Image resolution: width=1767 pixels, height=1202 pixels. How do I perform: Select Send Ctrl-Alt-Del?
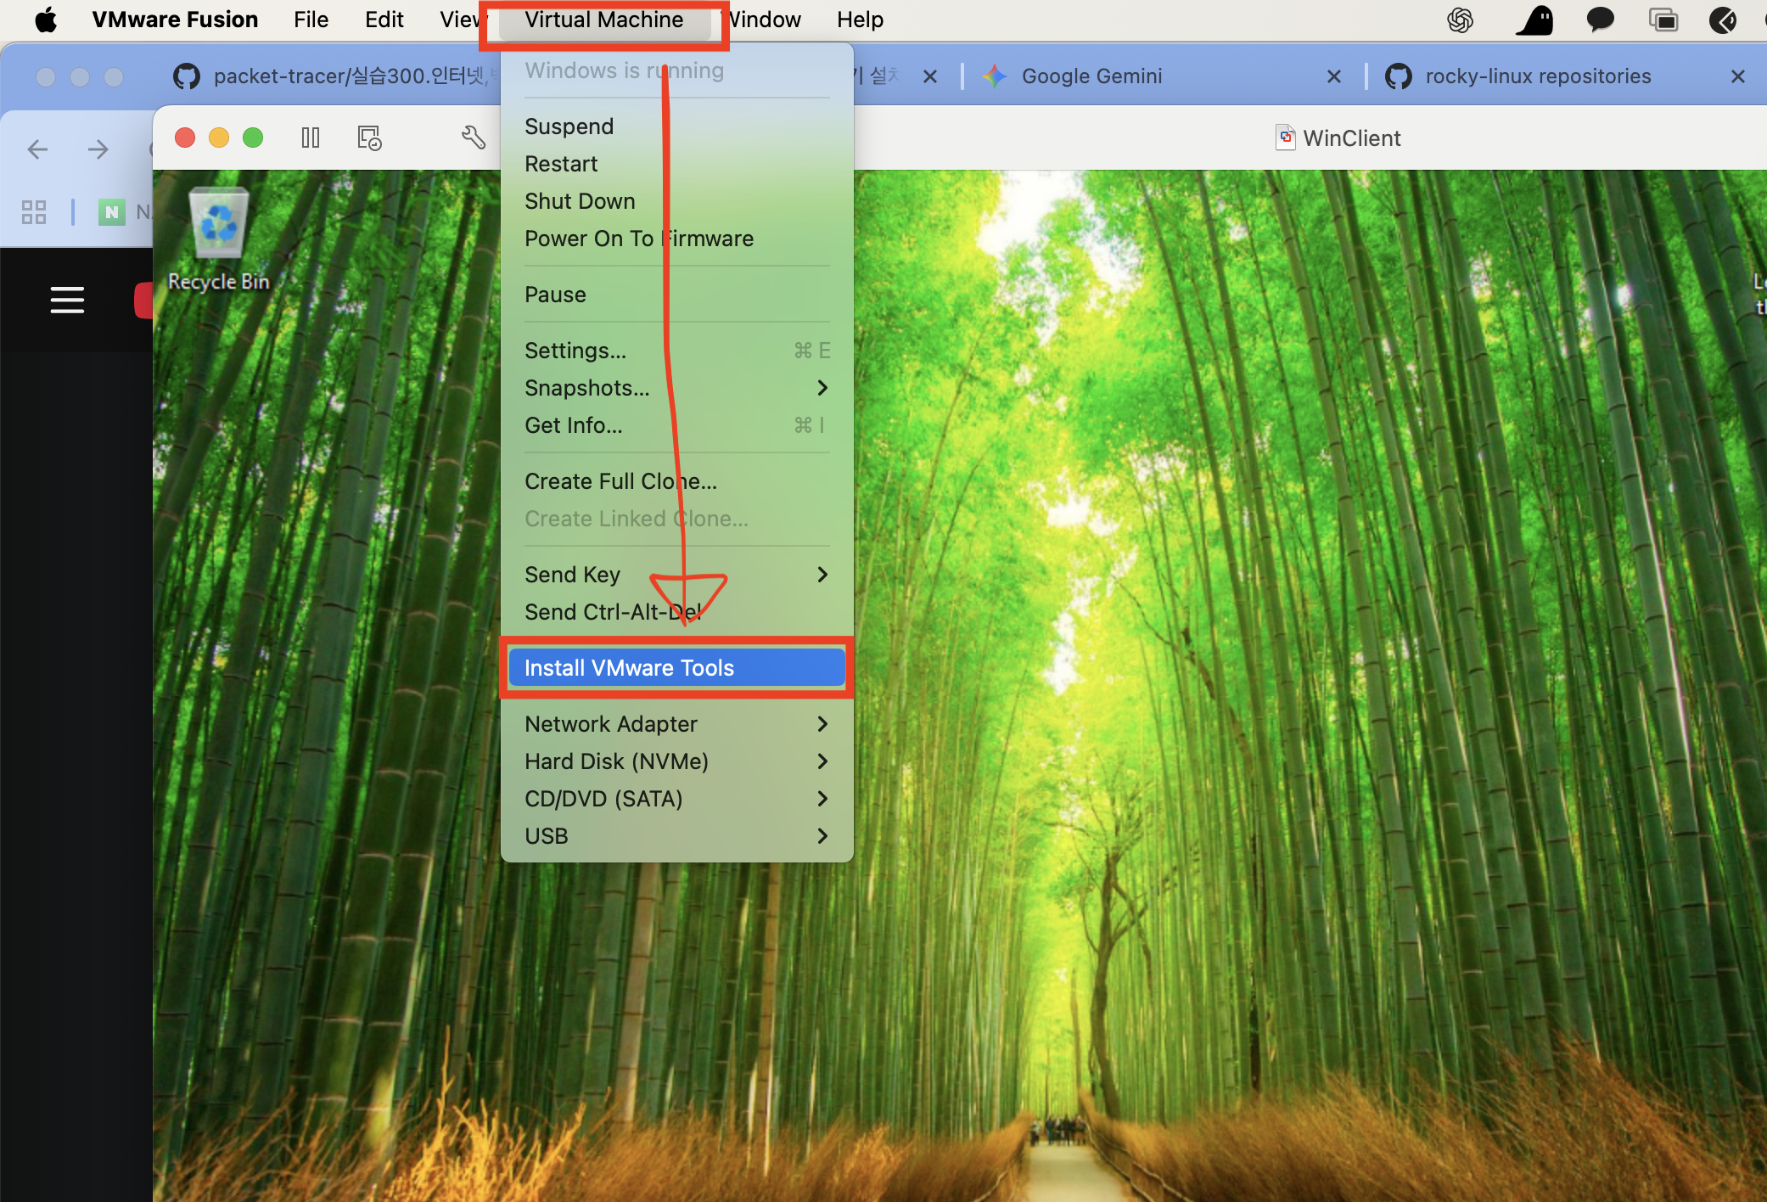tap(676, 612)
